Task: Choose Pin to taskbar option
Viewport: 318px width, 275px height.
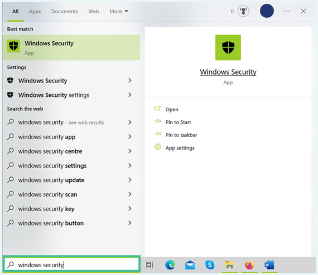Action: pos(181,135)
